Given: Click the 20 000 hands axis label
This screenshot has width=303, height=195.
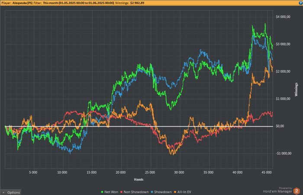Looking at the screenshot, I should 121,173.
